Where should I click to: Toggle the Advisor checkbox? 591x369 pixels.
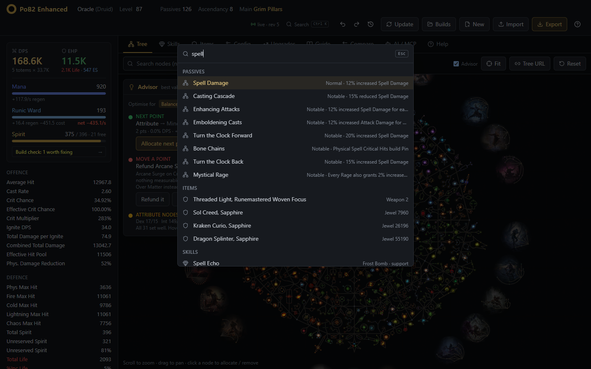[456, 64]
